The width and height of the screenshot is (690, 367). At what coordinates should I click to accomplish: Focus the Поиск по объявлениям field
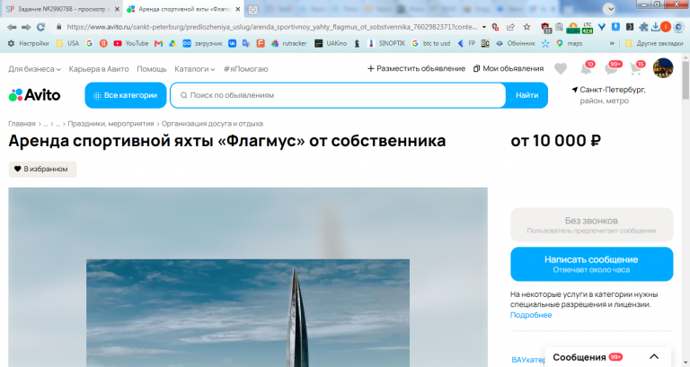pos(338,95)
